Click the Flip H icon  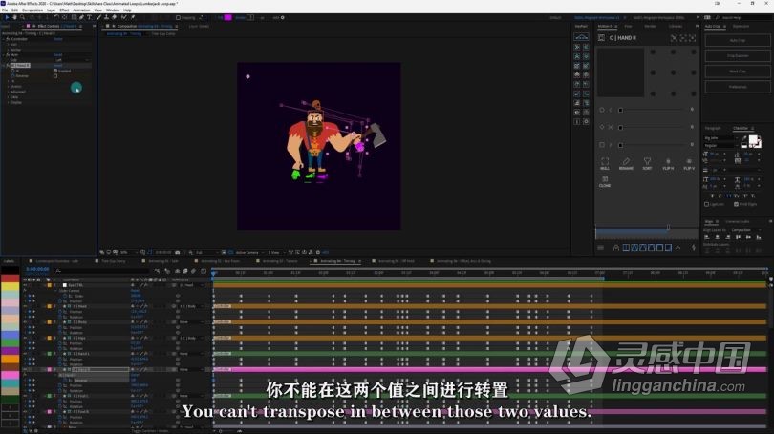tap(668, 162)
